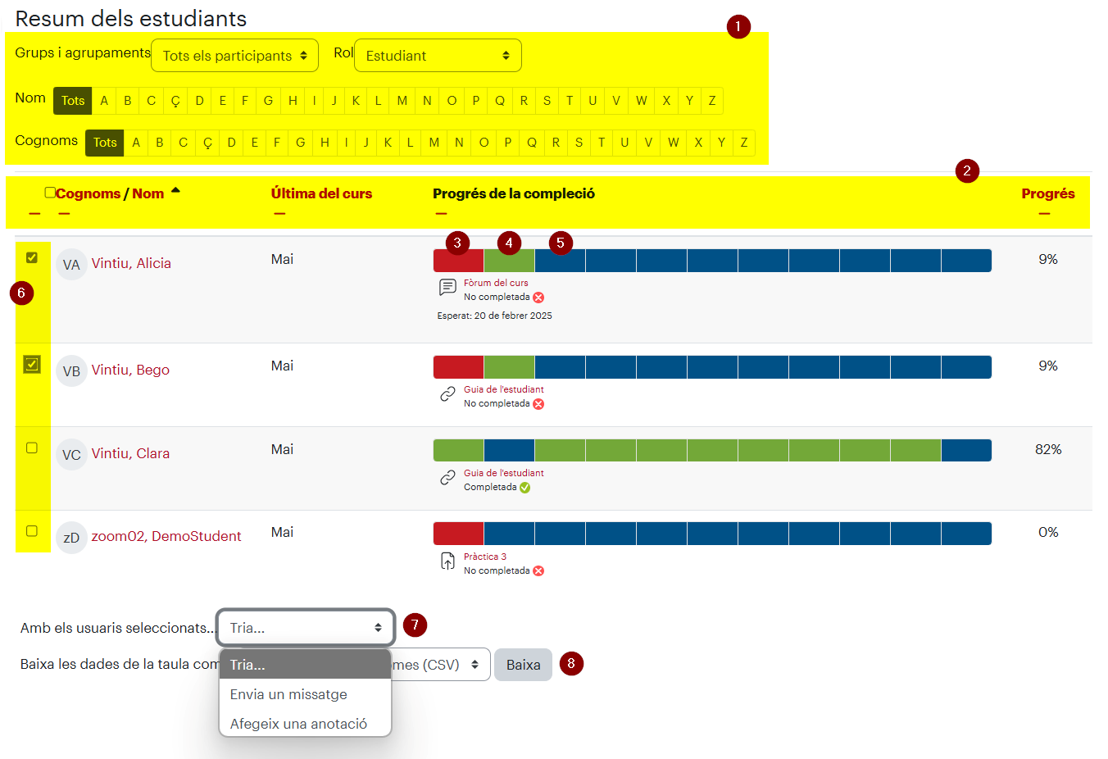Click the green completed checkmark under Guia de l'estudiant
The image size is (1108, 759).
524,488
